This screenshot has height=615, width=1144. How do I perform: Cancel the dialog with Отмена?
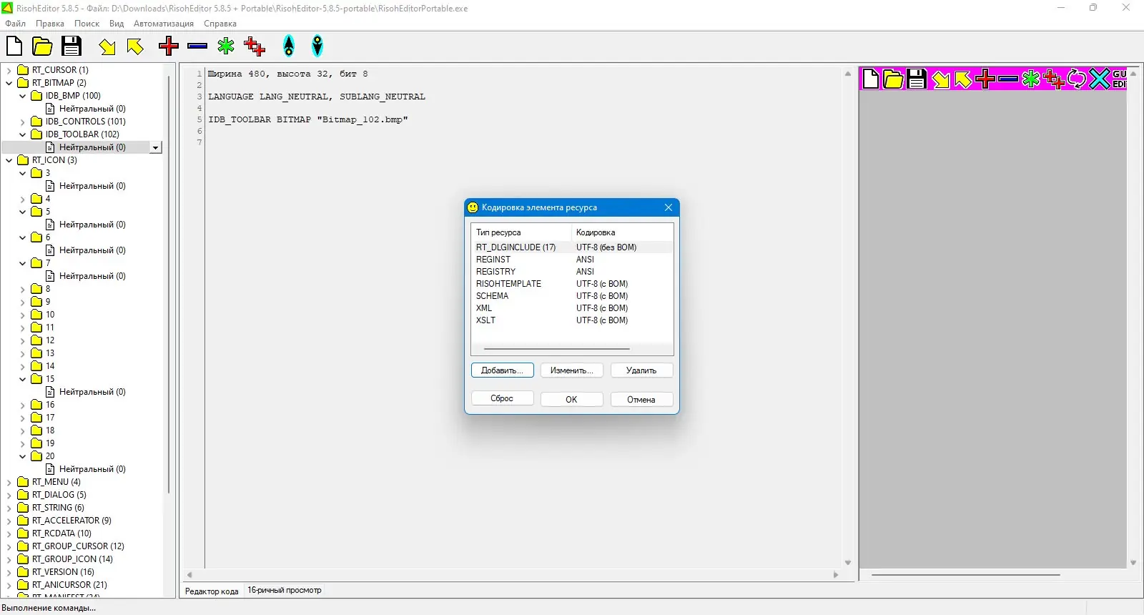(641, 399)
